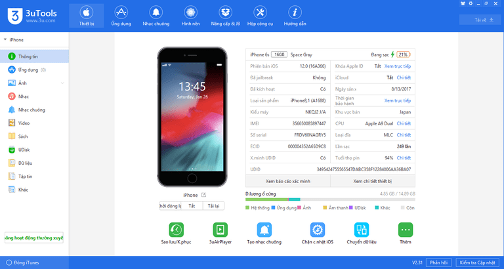The width and height of the screenshot is (504, 269).
Task: Click Chi tiết link for iCloud
Action: (x=404, y=78)
